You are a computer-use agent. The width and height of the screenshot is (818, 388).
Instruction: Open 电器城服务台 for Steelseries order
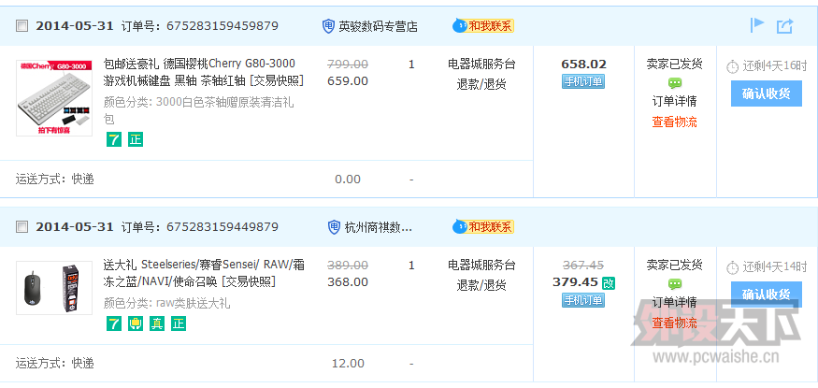(x=481, y=265)
